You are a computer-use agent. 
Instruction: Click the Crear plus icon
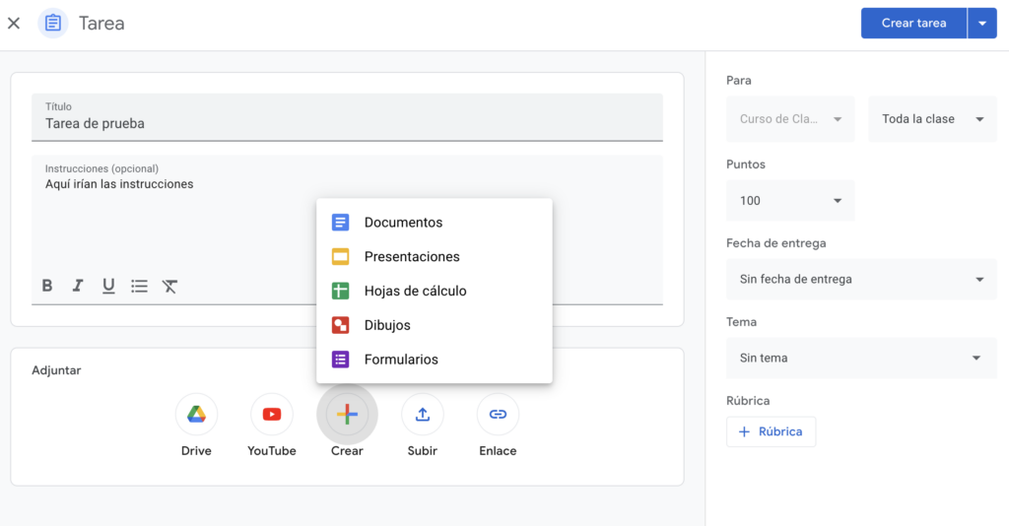(x=347, y=414)
